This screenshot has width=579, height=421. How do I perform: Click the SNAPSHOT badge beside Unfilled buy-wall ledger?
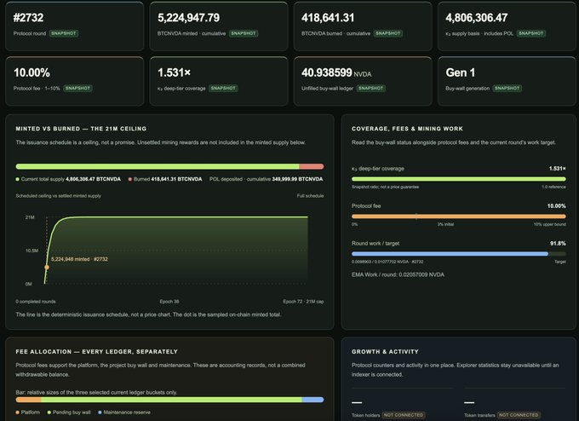(370, 89)
